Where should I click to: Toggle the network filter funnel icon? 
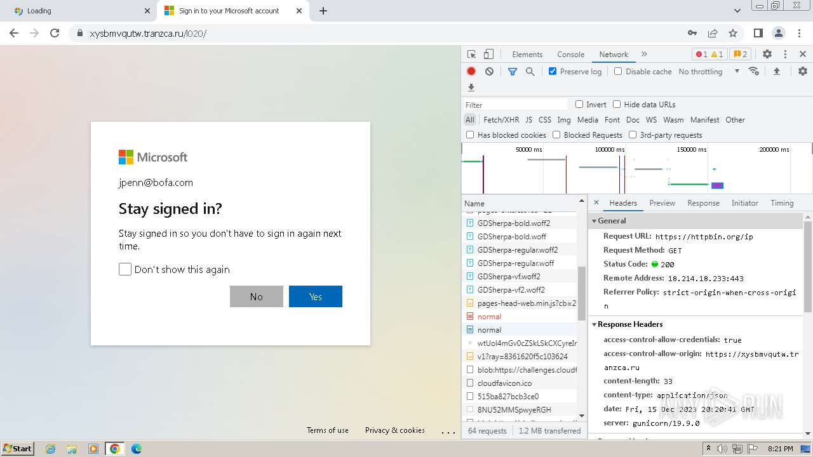[x=513, y=72]
